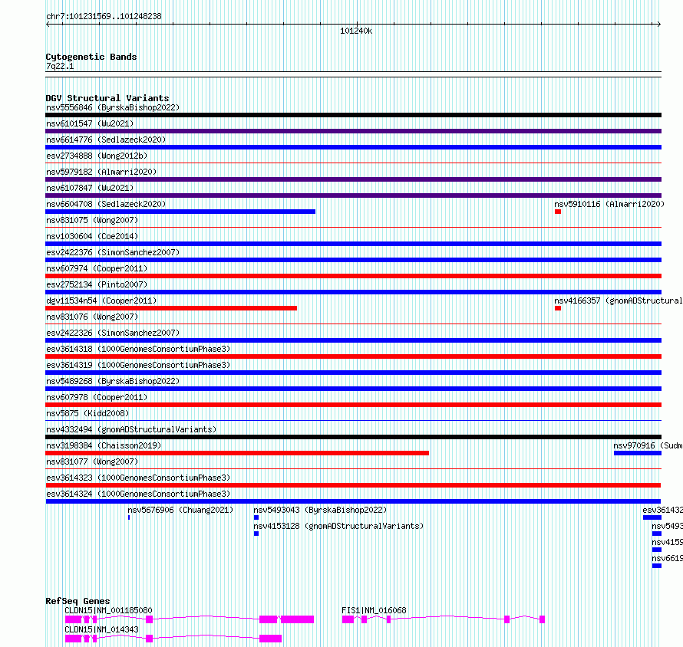Click the CLDN15|NM_001185080 gene label
Image resolution: width=683 pixels, height=647 pixels.
(x=108, y=610)
